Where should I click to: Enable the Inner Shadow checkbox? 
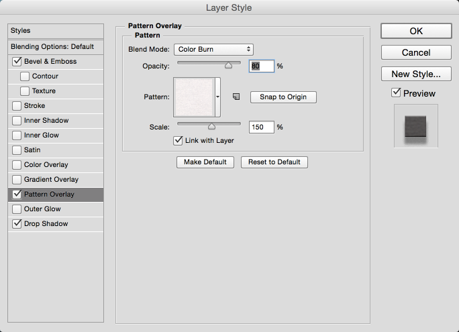pyautogui.click(x=17, y=121)
